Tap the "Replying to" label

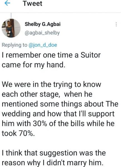click(14, 45)
